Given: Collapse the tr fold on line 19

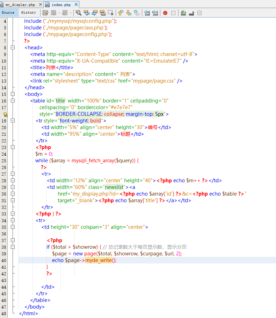Looking at the screenshot, I should 13,121.
